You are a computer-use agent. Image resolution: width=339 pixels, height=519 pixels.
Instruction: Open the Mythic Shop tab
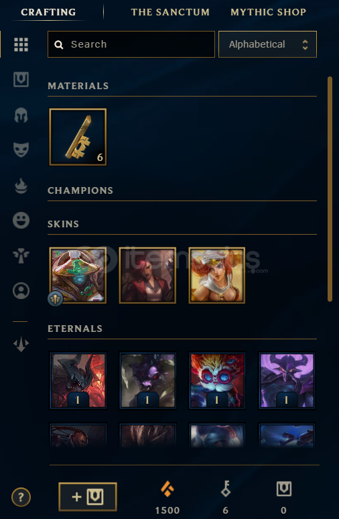coord(268,12)
